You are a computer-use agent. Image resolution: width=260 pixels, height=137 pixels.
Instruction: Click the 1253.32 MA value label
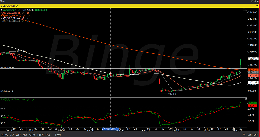pos(253,75)
